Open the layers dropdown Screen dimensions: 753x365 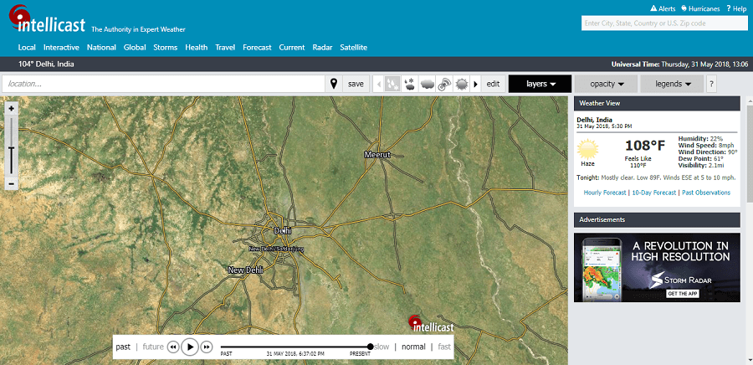point(540,84)
